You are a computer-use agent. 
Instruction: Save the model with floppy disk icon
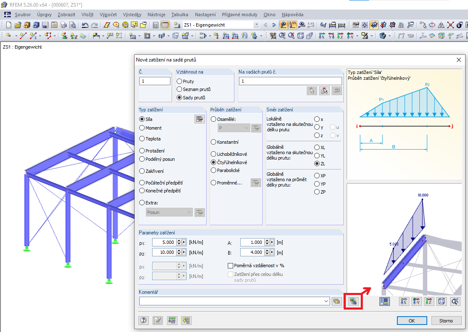point(45,25)
